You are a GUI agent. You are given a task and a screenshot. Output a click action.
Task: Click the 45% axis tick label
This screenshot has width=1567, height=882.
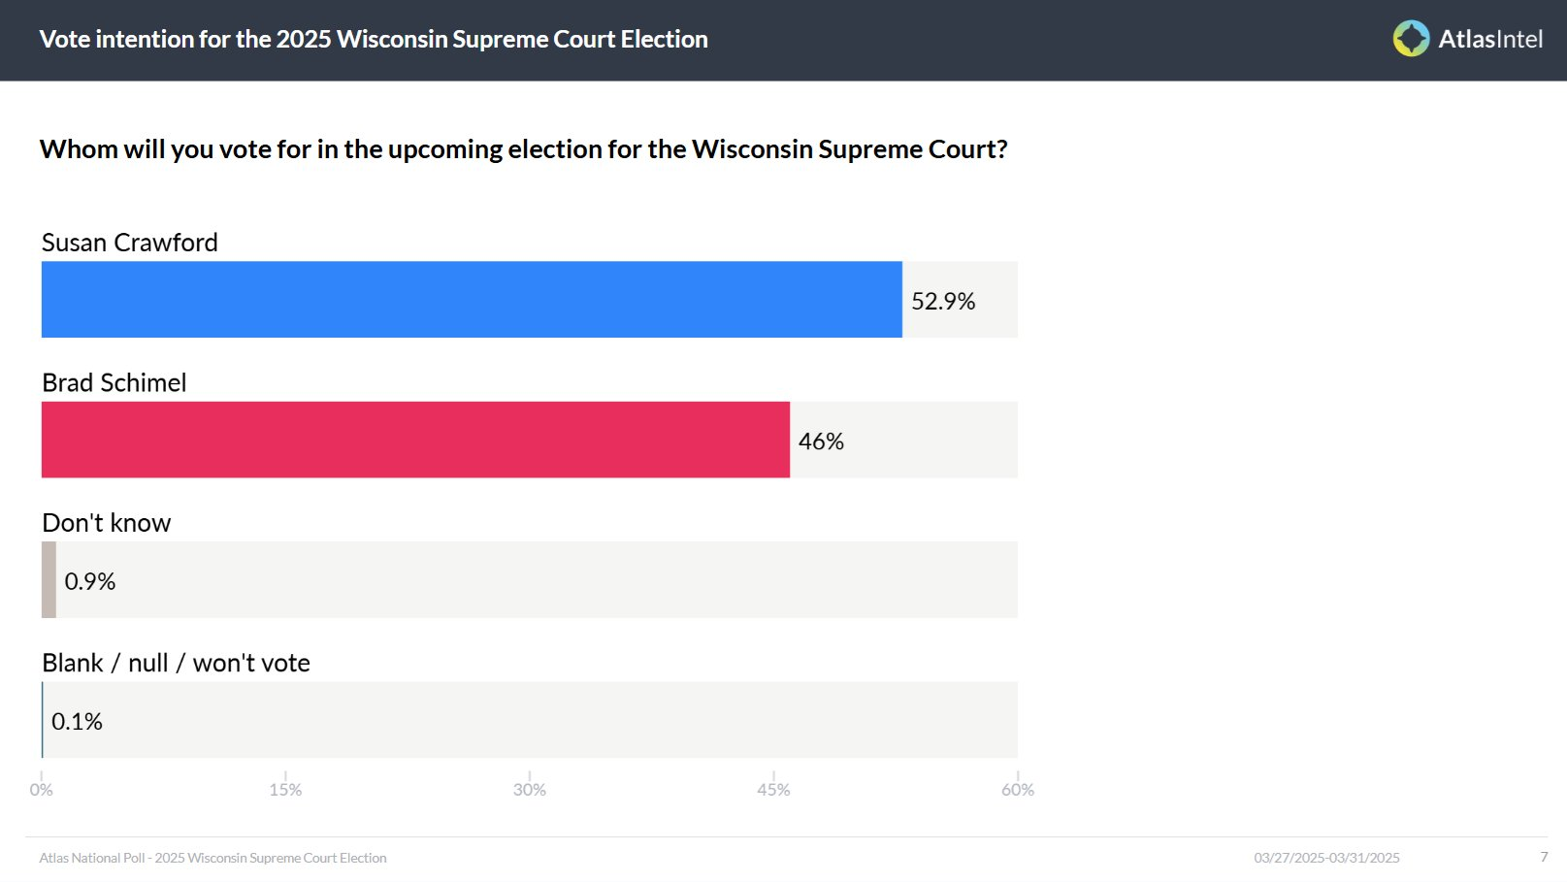pos(773,790)
